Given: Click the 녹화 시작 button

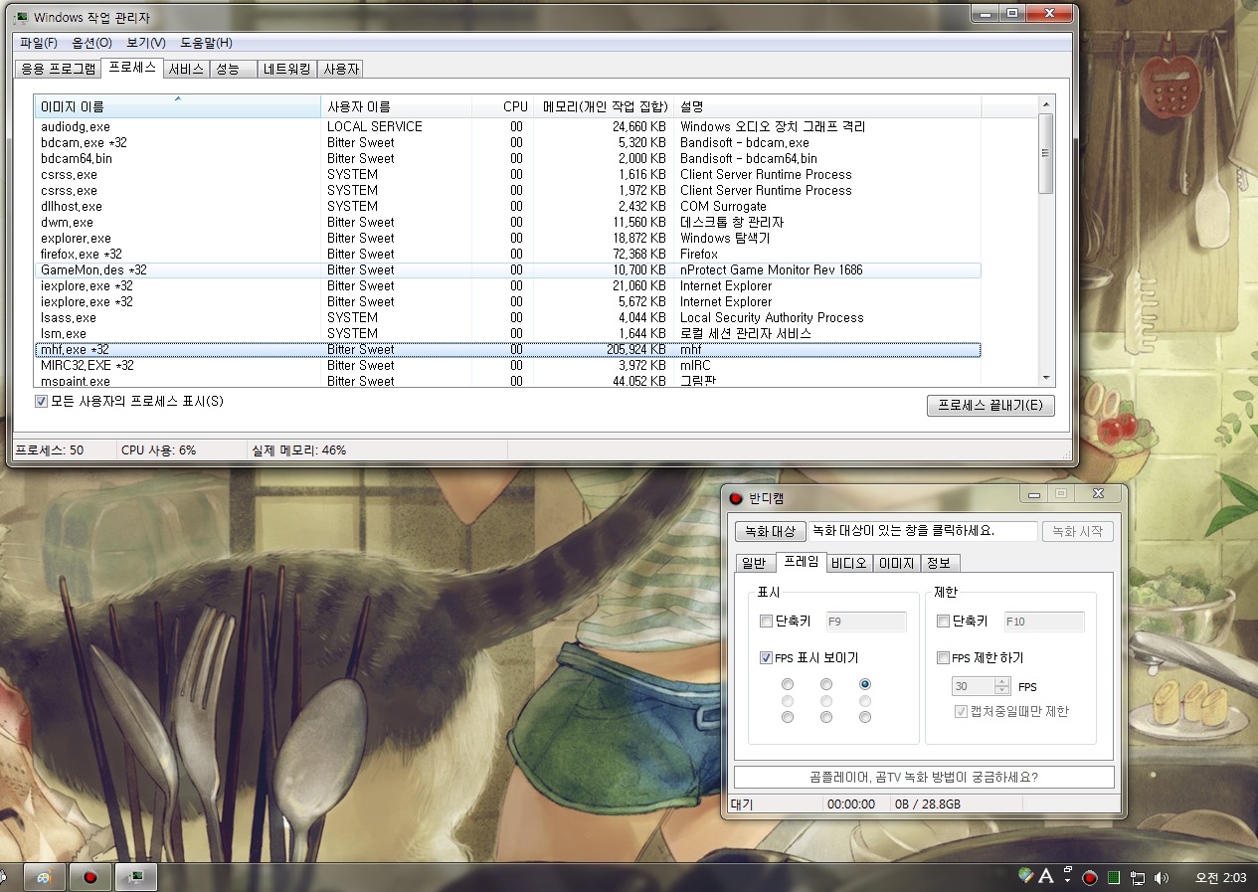Looking at the screenshot, I should tap(1077, 531).
